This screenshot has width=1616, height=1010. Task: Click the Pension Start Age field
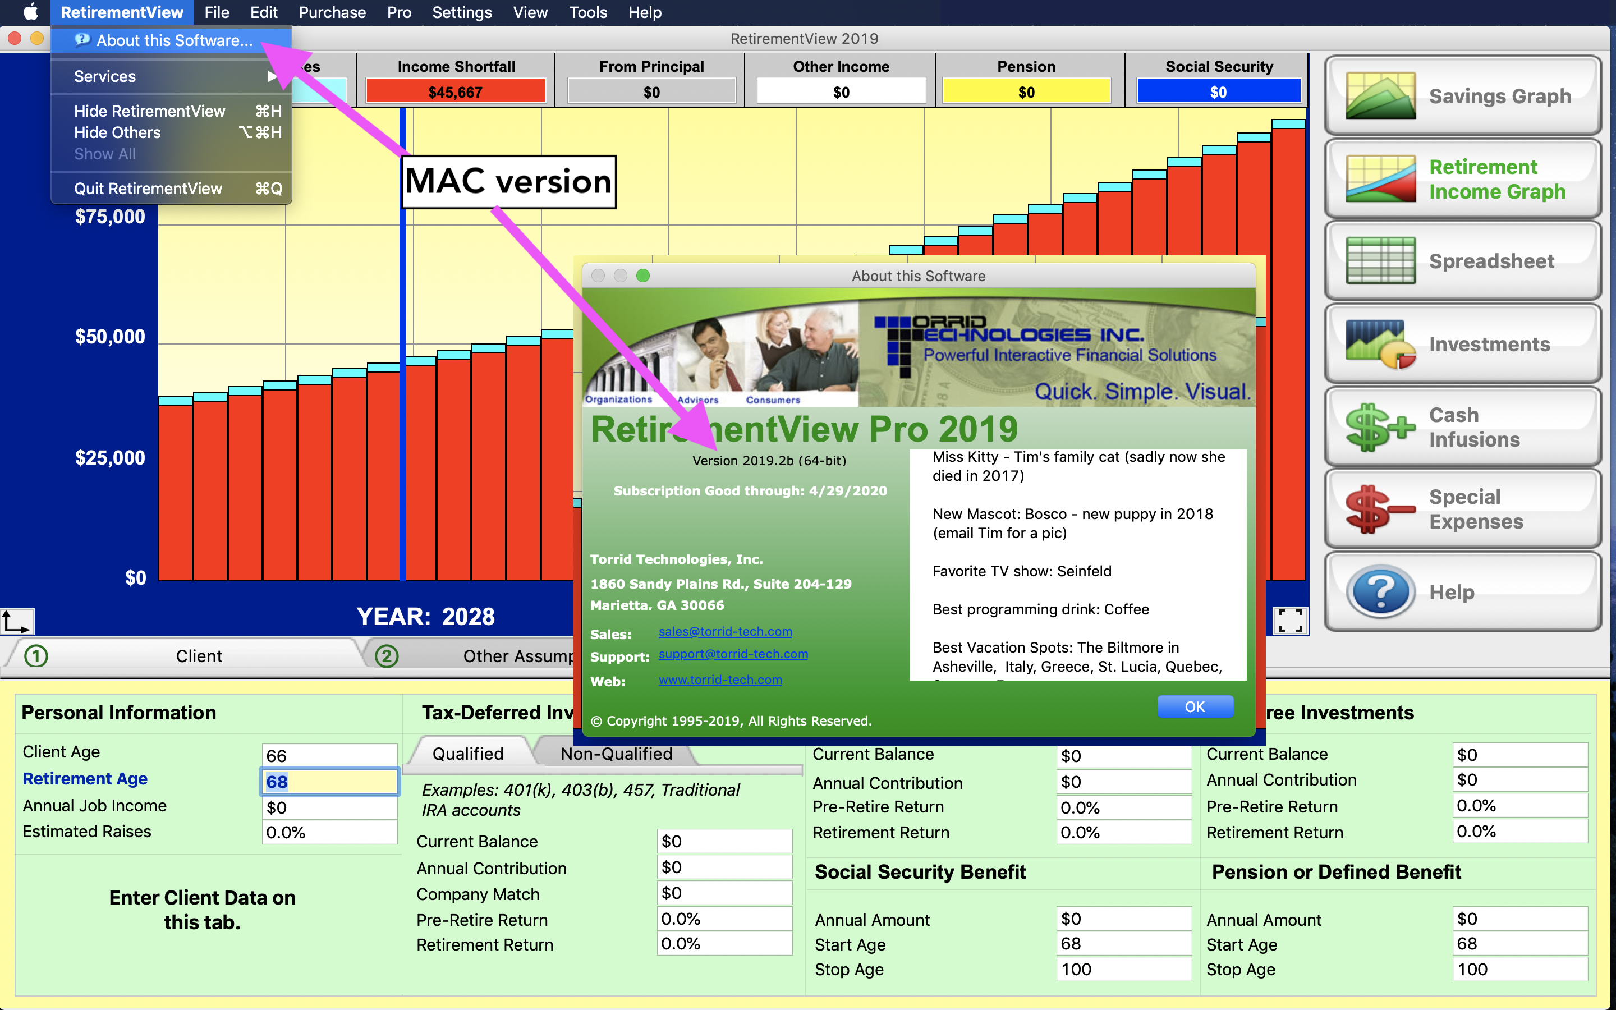tap(1520, 944)
